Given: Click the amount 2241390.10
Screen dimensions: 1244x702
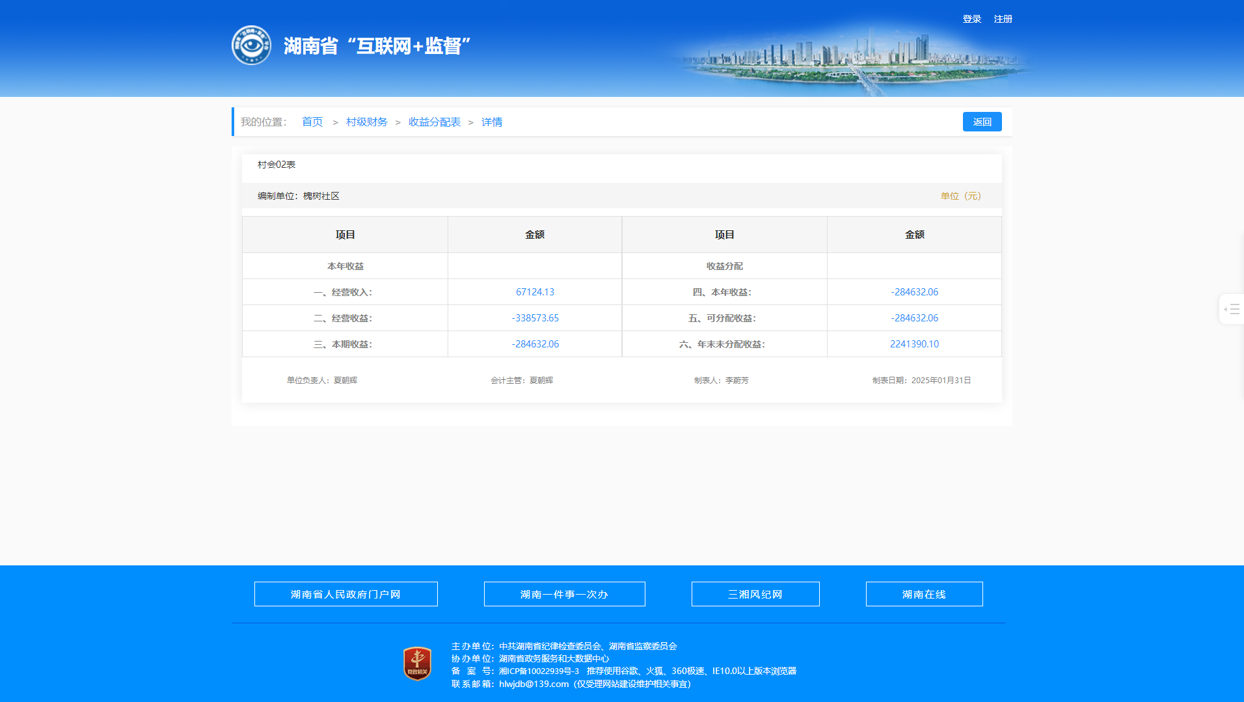Looking at the screenshot, I should click(915, 344).
